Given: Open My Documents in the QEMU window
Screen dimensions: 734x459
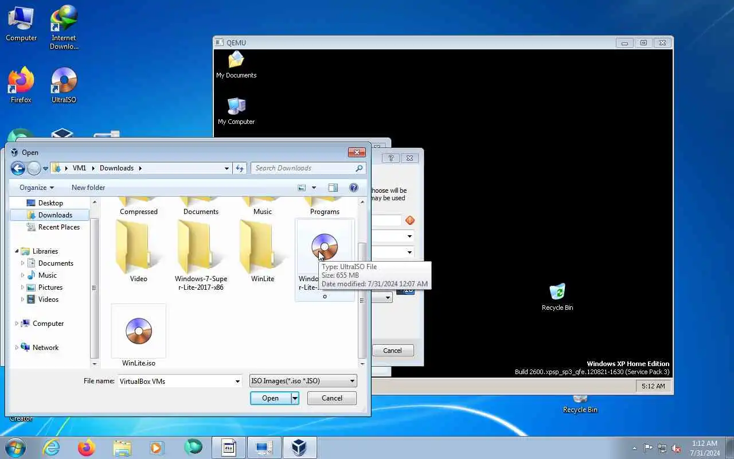Looking at the screenshot, I should (x=236, y=65).
